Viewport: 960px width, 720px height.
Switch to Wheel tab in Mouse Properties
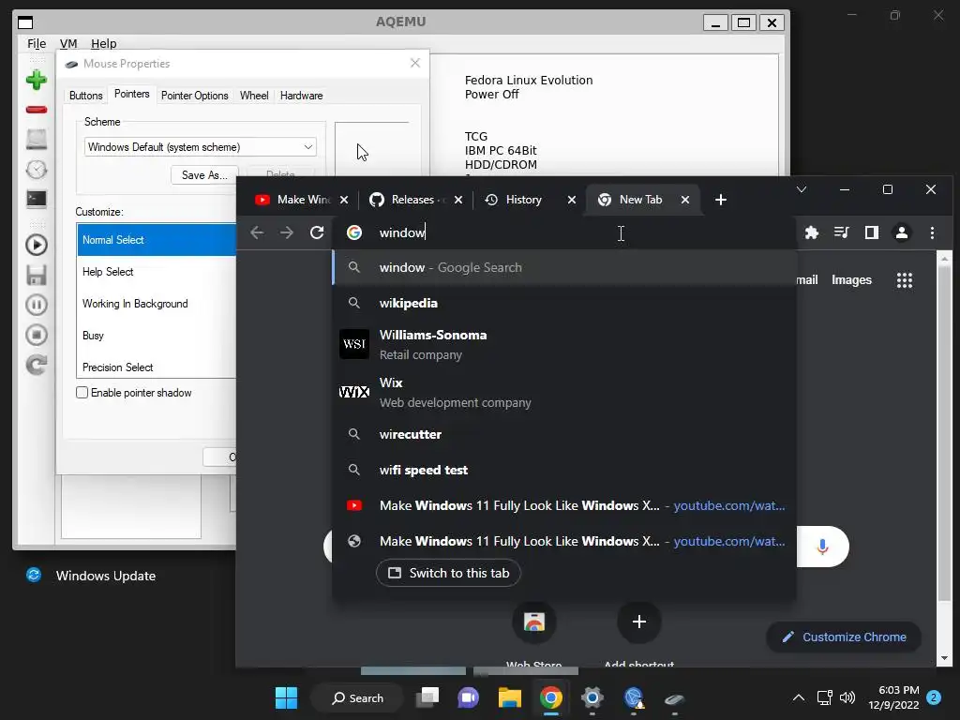coord(254,96)
